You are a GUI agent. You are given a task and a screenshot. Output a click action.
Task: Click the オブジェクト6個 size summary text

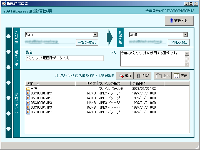[85, 76]
